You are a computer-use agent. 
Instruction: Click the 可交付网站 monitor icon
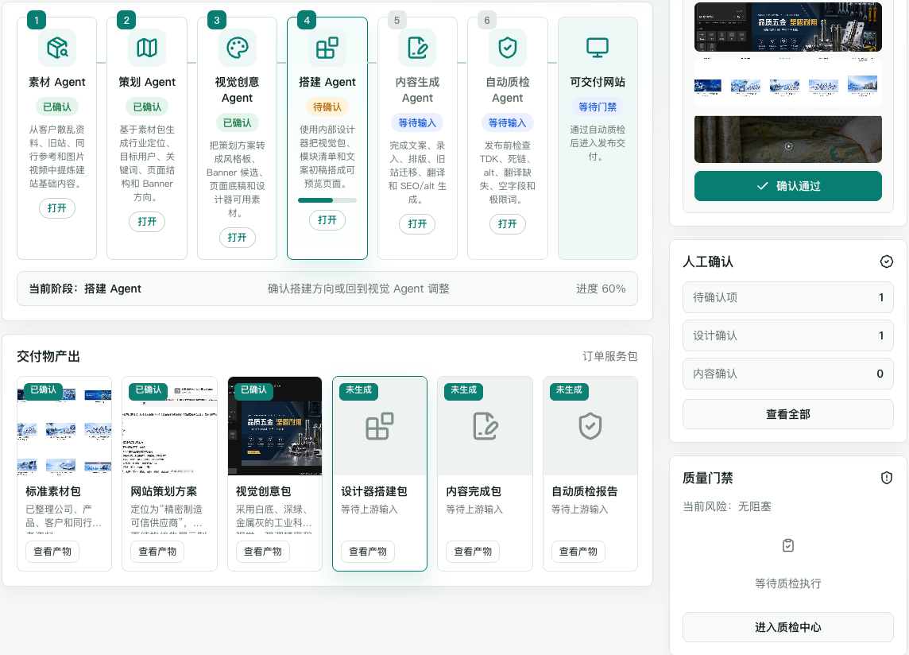(x=598, y=48)
